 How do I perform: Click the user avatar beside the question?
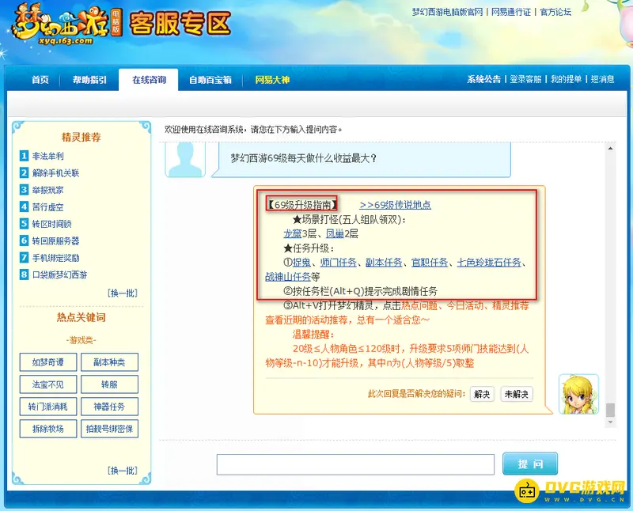(185, 160)
